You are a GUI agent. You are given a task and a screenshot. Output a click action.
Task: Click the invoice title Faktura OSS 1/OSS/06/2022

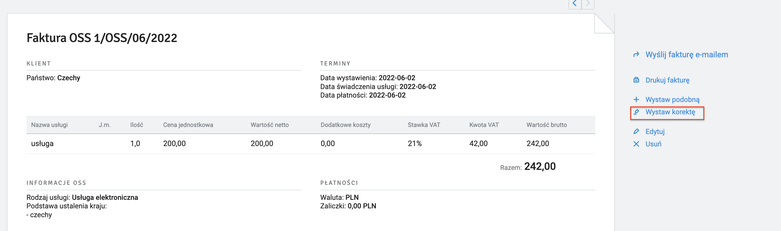coord(102,38)
